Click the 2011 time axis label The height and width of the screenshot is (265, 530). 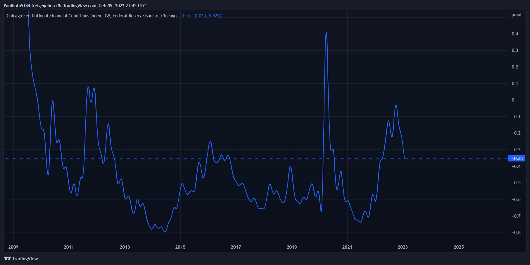coord(69,247)
